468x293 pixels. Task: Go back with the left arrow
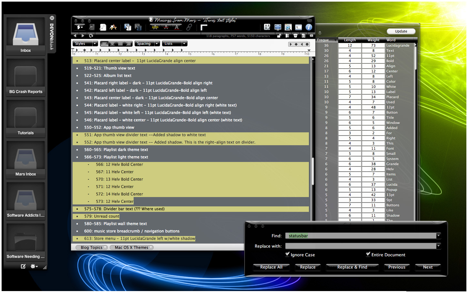pos(75,36)
